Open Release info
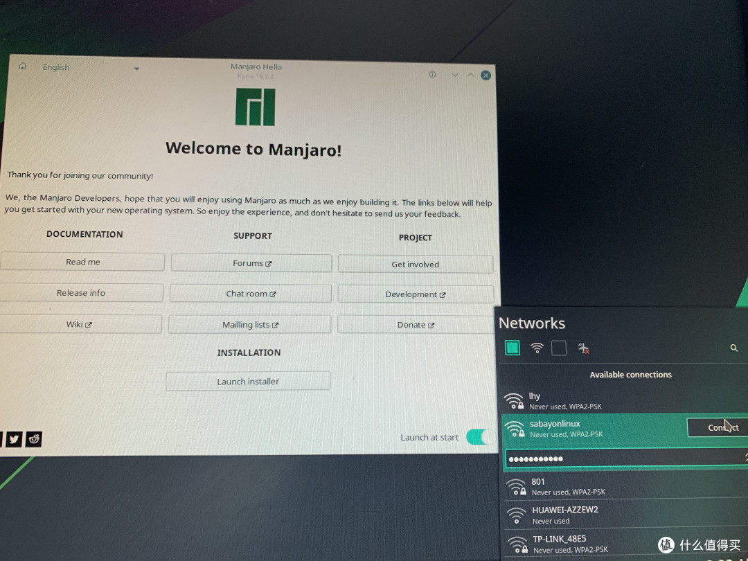Viewport: 748px width, 561px height. pyautogui.click(x=81, y=293)
